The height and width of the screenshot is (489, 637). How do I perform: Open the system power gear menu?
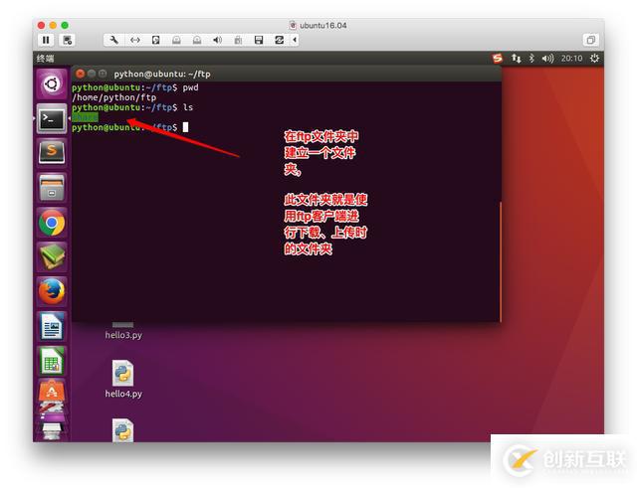pyautogui.click(x=594, y=58)
